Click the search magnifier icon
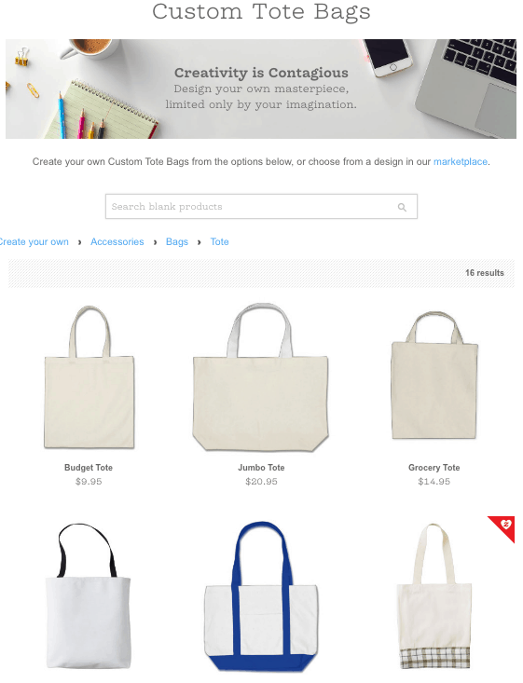Viewport: 523px width, 683px height. [x=402, y=208]
